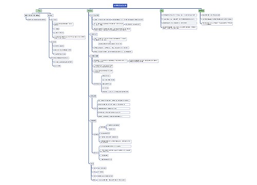
Task: Click the lowest leaf node in the leftmost branch
Action: (x=58, y=66)
